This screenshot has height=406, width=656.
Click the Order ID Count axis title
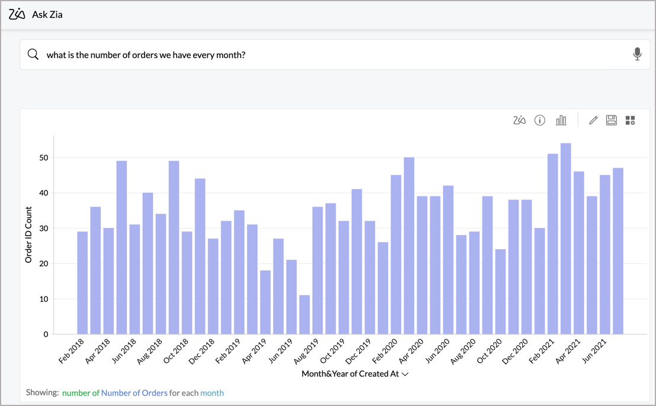point(28,235)
